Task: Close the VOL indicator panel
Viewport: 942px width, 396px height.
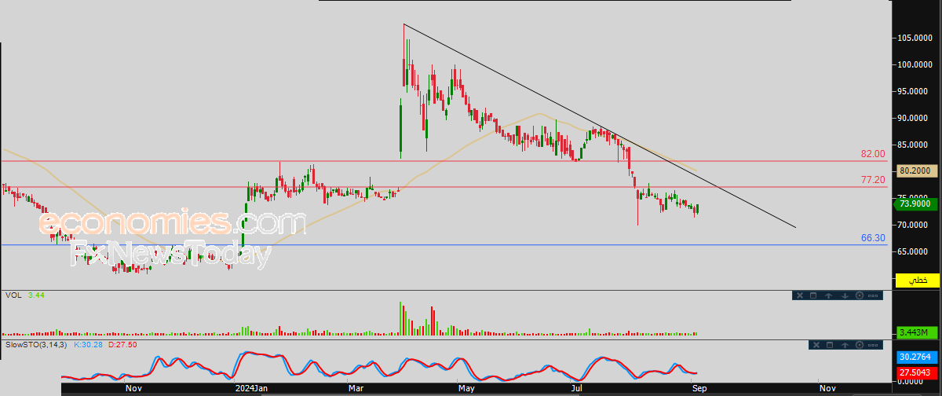Action: click(800, 295)
